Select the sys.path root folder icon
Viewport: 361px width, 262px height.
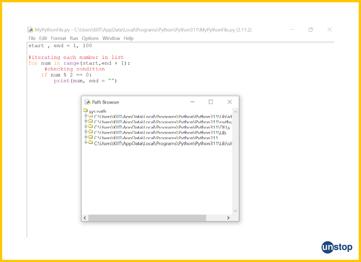(86, 110)
